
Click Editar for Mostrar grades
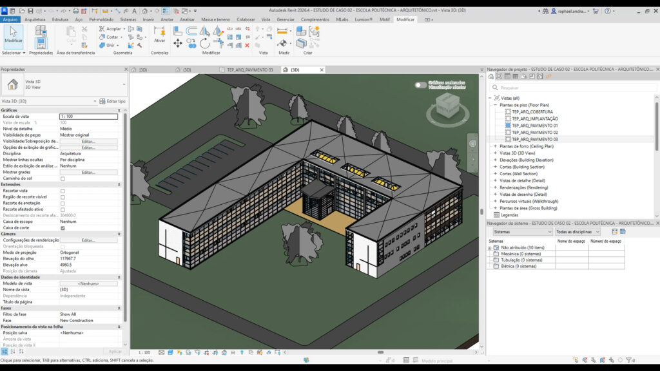88,173
